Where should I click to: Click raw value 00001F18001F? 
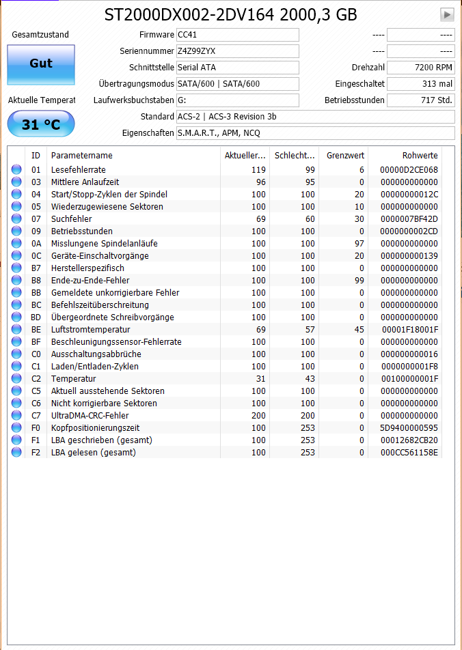click(410, 330)
